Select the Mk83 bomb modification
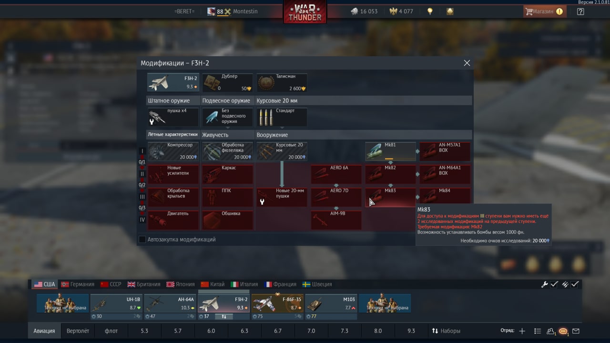 tap(391, 197)
